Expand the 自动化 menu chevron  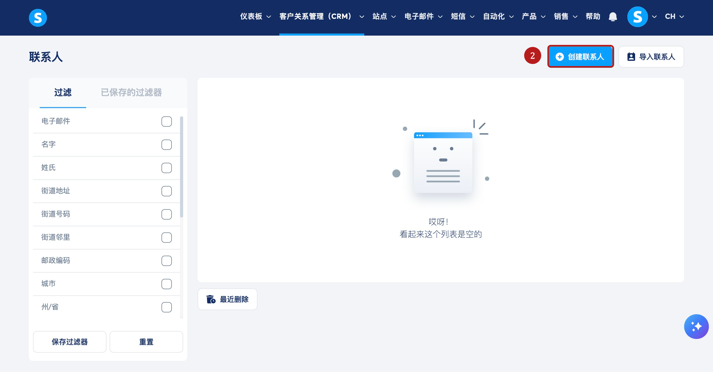[x=512, y=17]
